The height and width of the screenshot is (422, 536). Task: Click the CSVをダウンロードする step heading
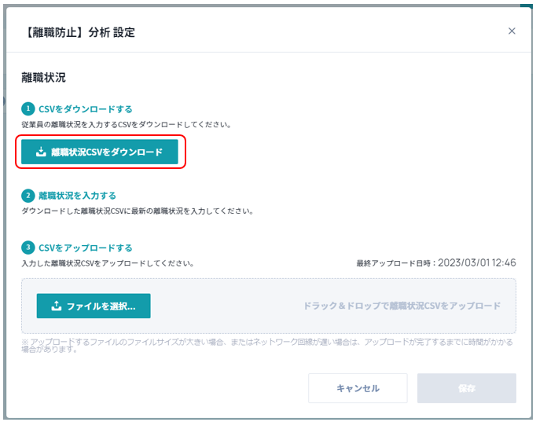pos(86,109)
